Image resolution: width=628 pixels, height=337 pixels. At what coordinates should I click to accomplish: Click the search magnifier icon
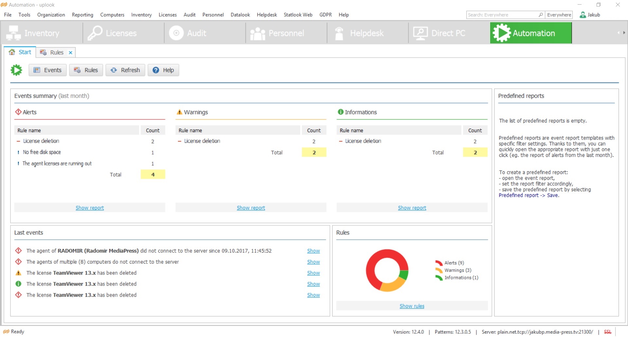coord(541,15)
